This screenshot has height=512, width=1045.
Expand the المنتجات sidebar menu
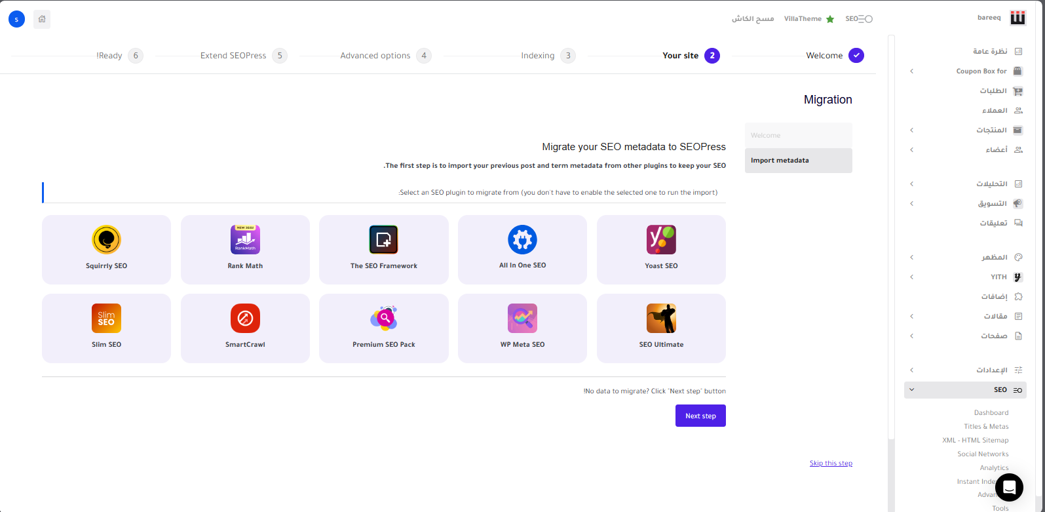click(911, 130)
